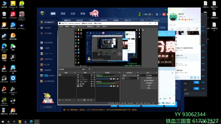Remove selected source with minus icon
The width and height of the screenshot is (221, 124).
[x=81, y=100]
